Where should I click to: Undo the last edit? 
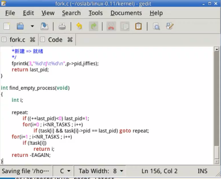(x=79, y=26)
